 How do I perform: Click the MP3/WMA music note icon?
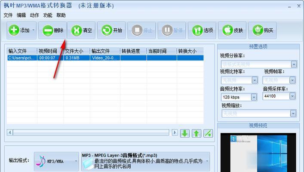(41, 161)
